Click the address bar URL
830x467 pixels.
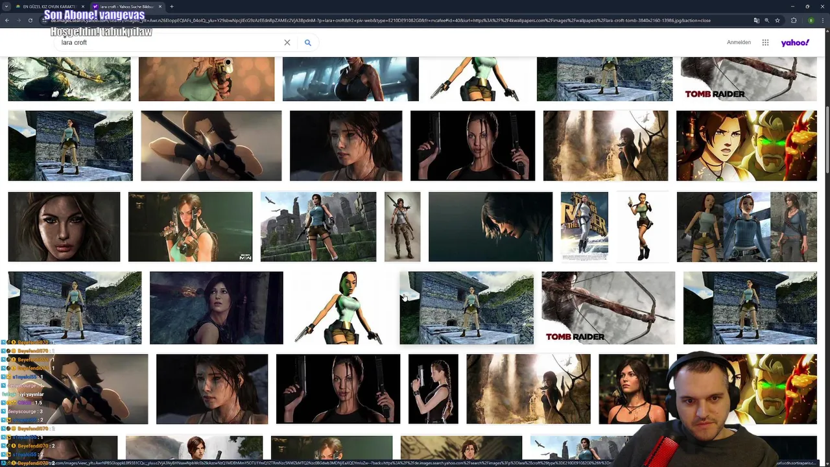[381, 20]
